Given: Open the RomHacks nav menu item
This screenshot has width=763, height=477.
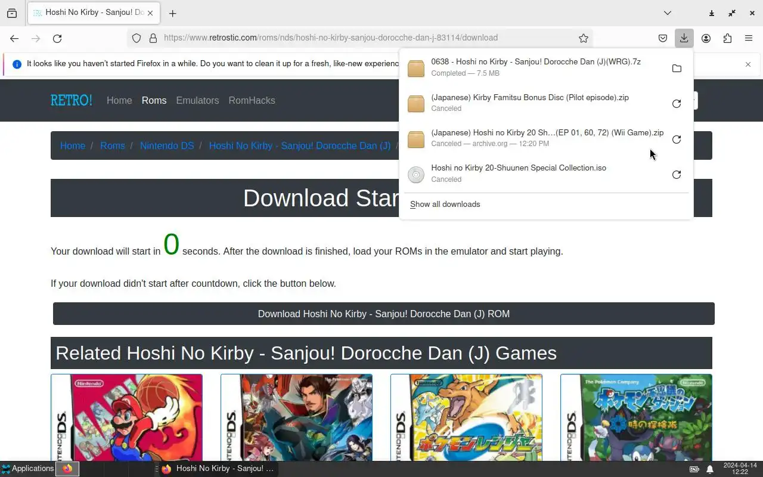Looking at the screenshot, I should [x=252, y=100].
